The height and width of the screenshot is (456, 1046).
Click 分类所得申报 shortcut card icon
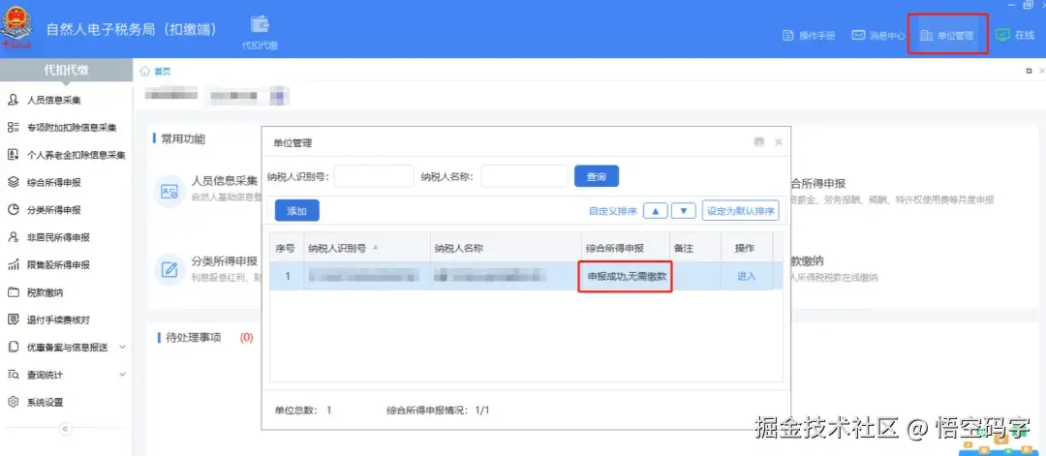pyautogui.click(x=169, y=270)
